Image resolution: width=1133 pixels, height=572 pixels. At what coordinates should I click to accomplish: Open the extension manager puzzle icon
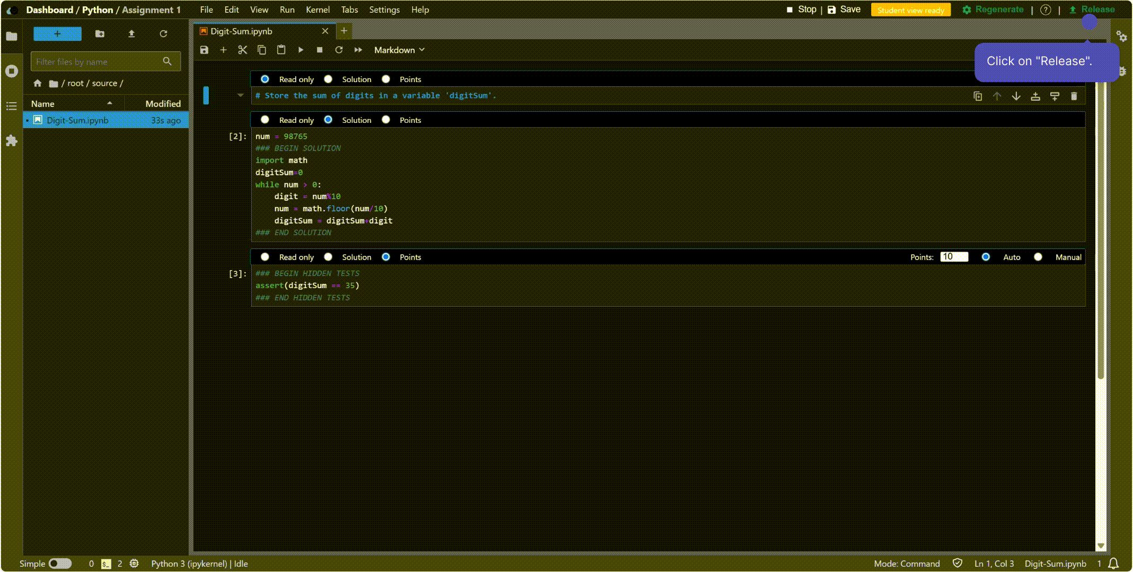(x=12, y=141)
